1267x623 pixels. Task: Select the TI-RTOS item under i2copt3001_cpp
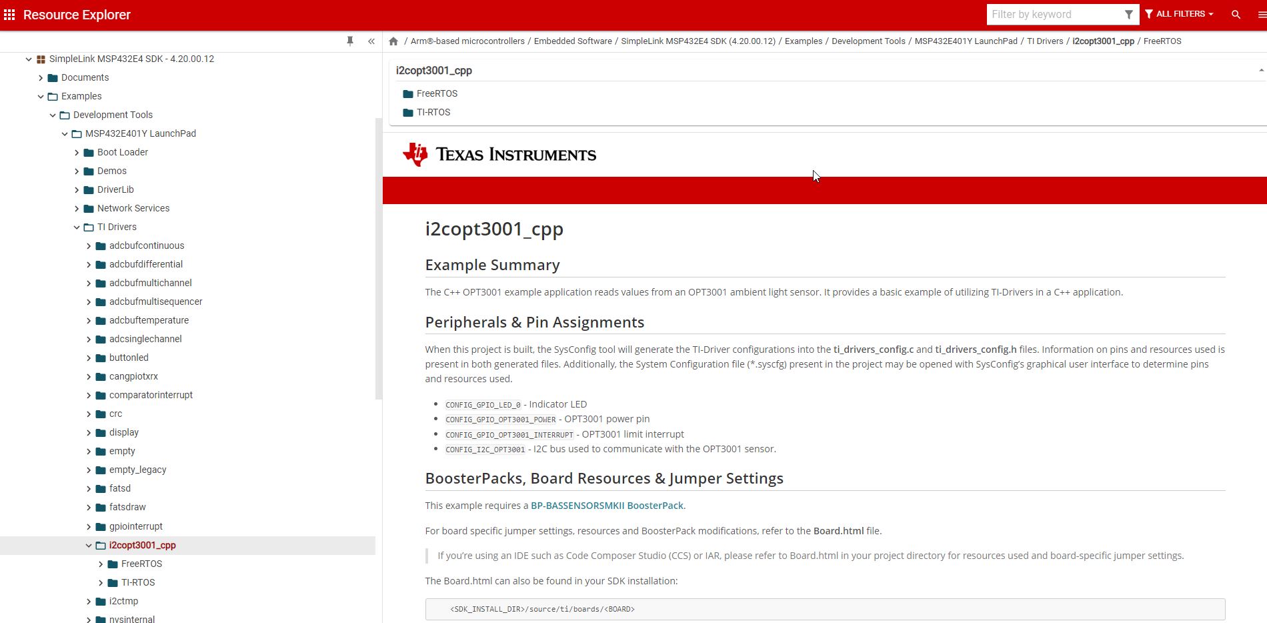137,583
